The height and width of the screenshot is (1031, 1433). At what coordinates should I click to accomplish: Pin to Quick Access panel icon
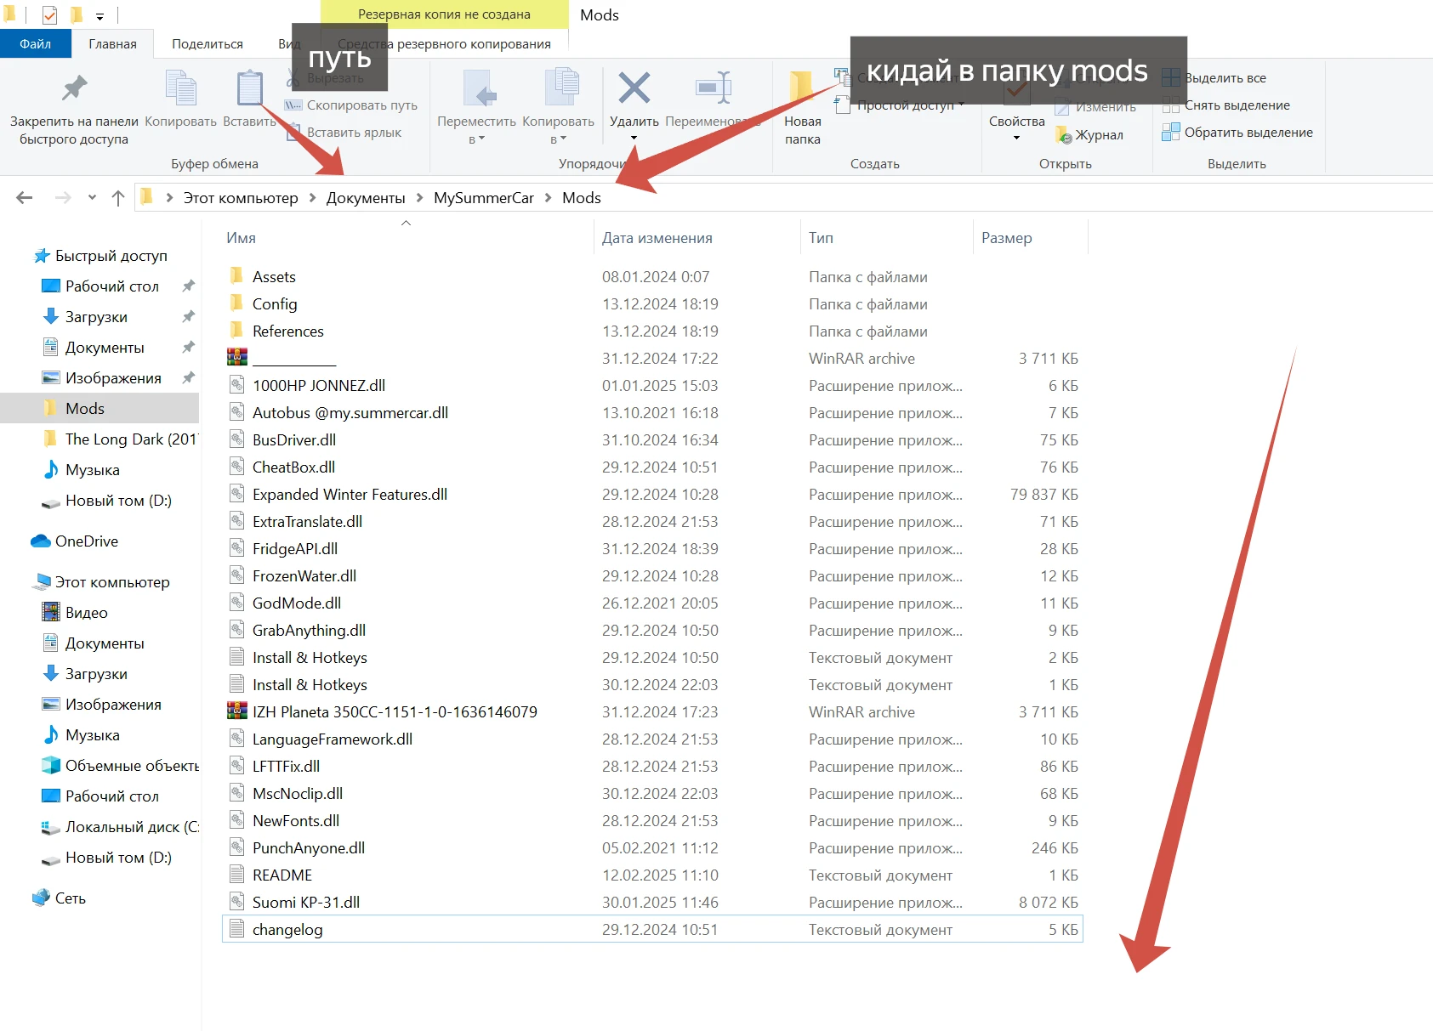[x=74, y=88]
